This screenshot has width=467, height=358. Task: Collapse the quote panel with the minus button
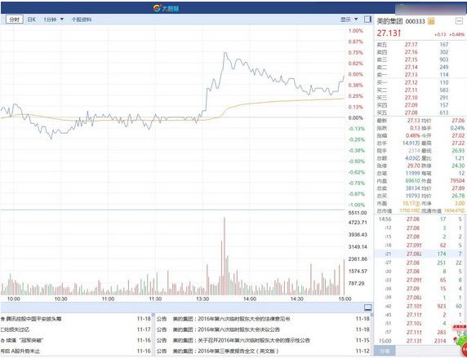point(459,21)
